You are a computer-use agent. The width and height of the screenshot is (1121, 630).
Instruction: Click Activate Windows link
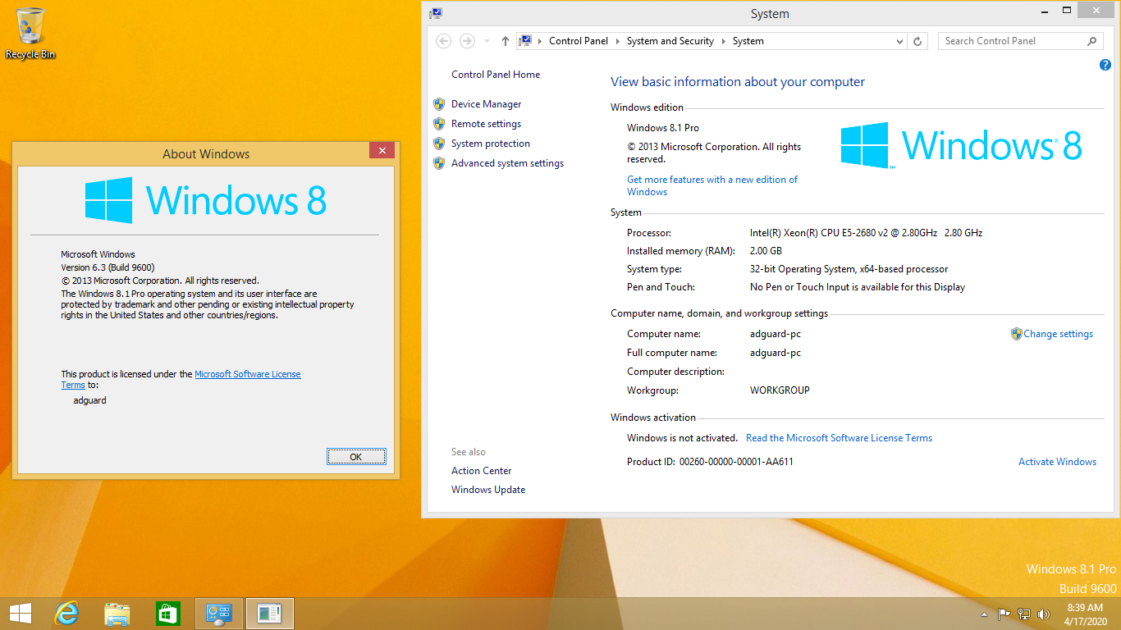tap(1057, 462)
